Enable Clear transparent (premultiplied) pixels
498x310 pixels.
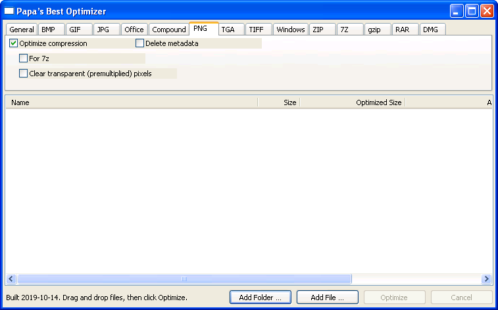(24, 74)
